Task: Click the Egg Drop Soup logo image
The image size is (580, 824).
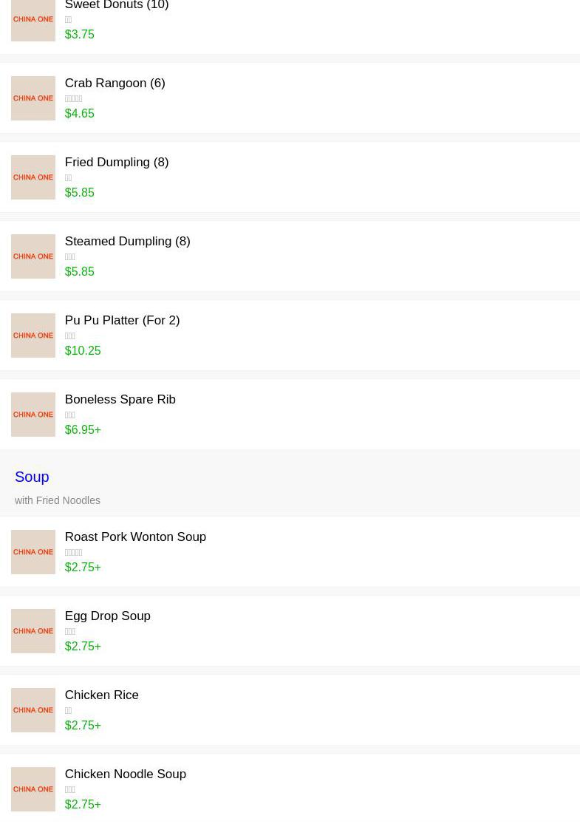Action: [x=33, y=631]
